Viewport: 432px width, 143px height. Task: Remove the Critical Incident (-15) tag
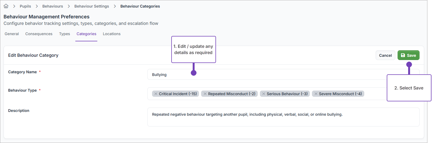click(x=156, y=94)
